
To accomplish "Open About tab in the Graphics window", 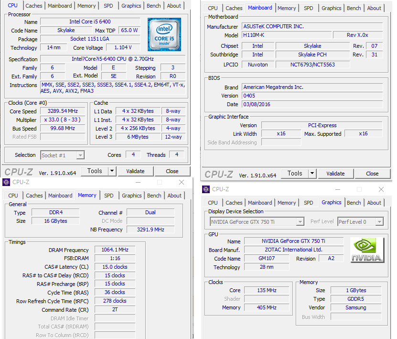I will pyautogui.click(x=374, y=203).
